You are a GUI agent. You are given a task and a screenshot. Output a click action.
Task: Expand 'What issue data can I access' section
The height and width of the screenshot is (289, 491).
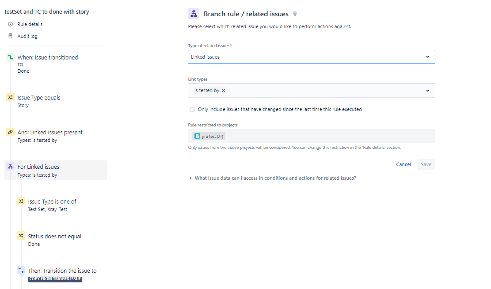coord(272,178)
